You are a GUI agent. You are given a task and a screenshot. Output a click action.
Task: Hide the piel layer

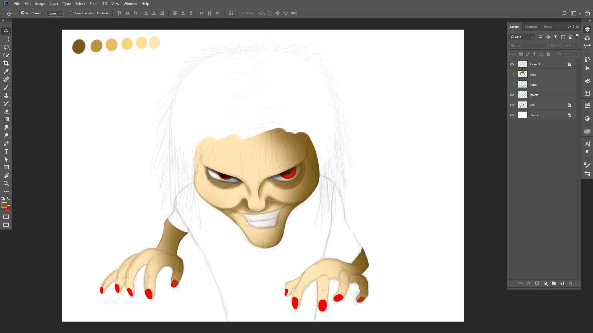click(x=512, y=105)
